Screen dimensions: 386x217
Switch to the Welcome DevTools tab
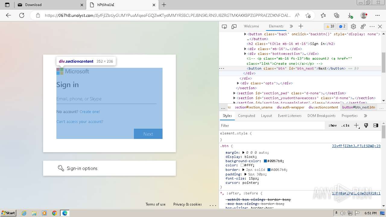pyautogui.click(x=251, y=26)
